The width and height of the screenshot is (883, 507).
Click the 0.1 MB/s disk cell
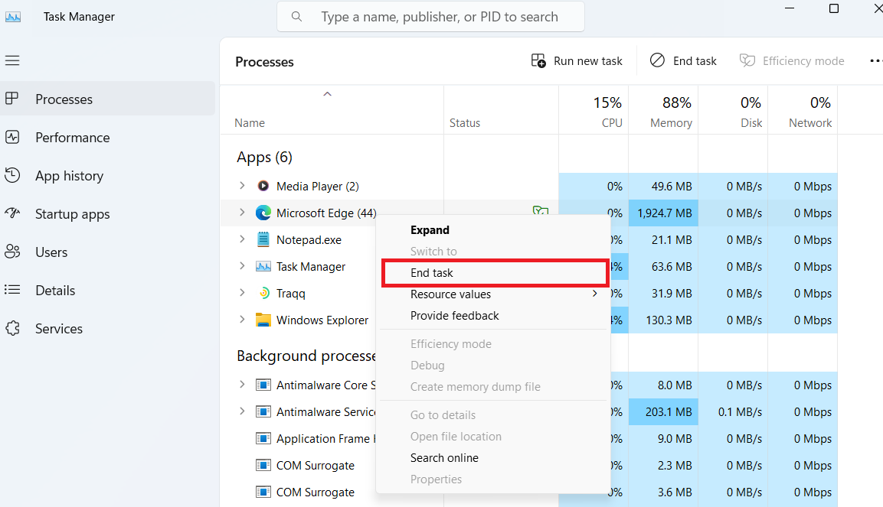(733, 412)
